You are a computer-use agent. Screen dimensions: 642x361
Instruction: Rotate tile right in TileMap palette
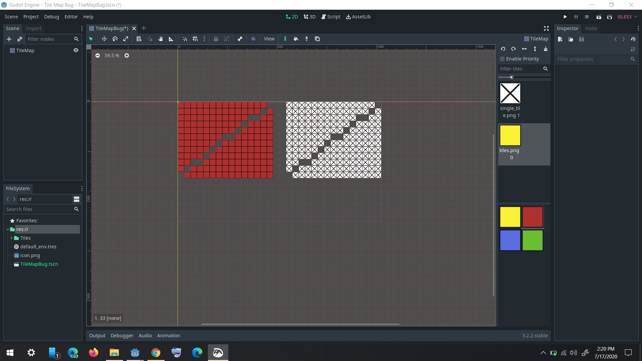pos(514,49)
